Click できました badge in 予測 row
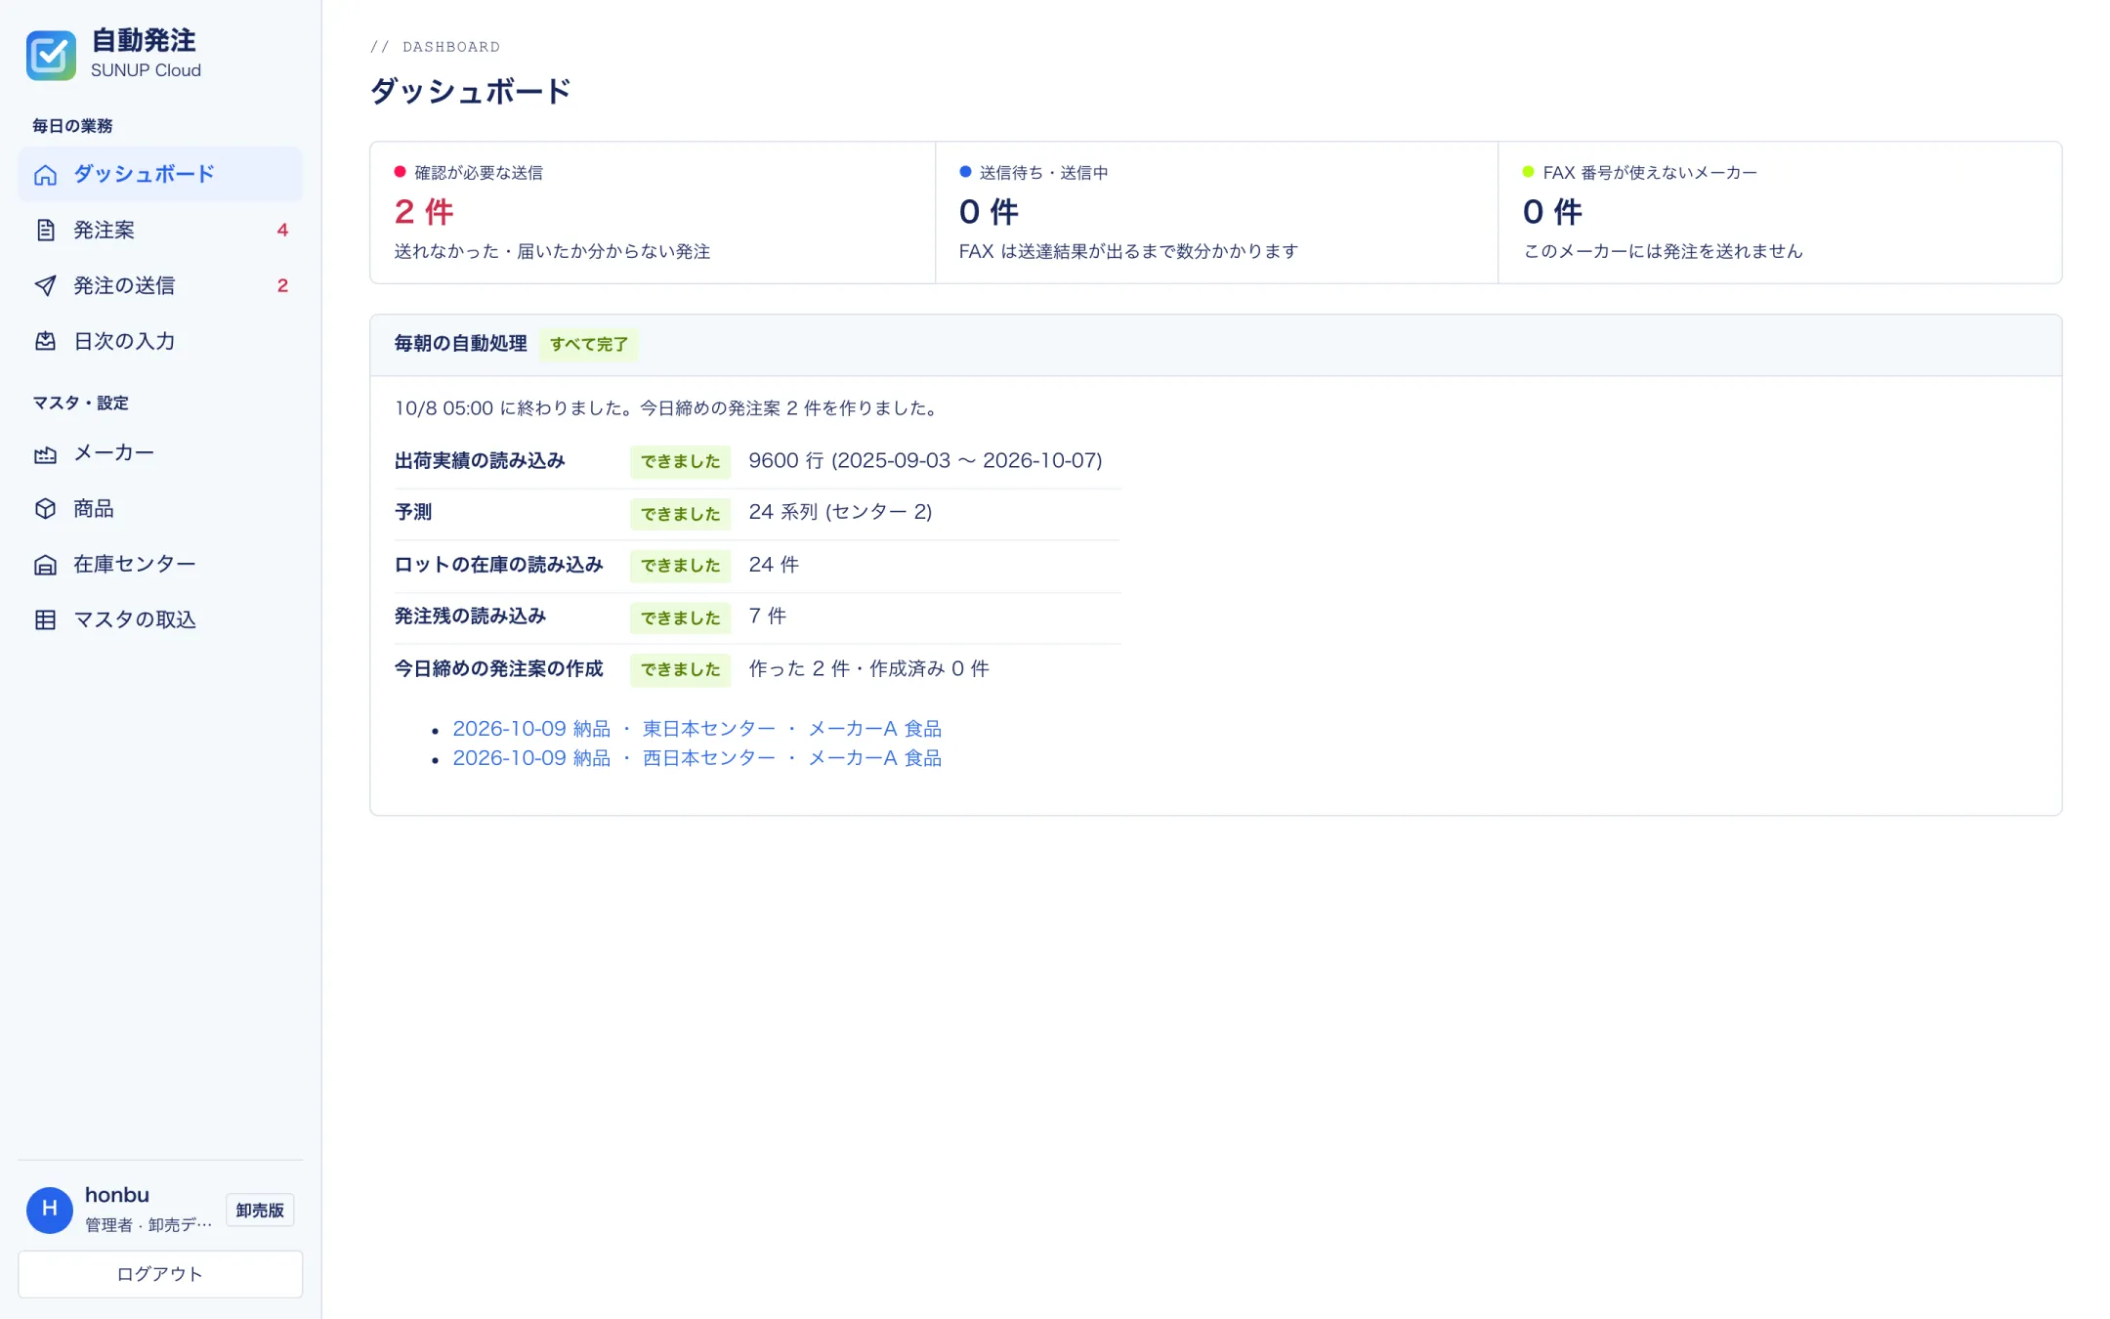 tap(680, 514)
